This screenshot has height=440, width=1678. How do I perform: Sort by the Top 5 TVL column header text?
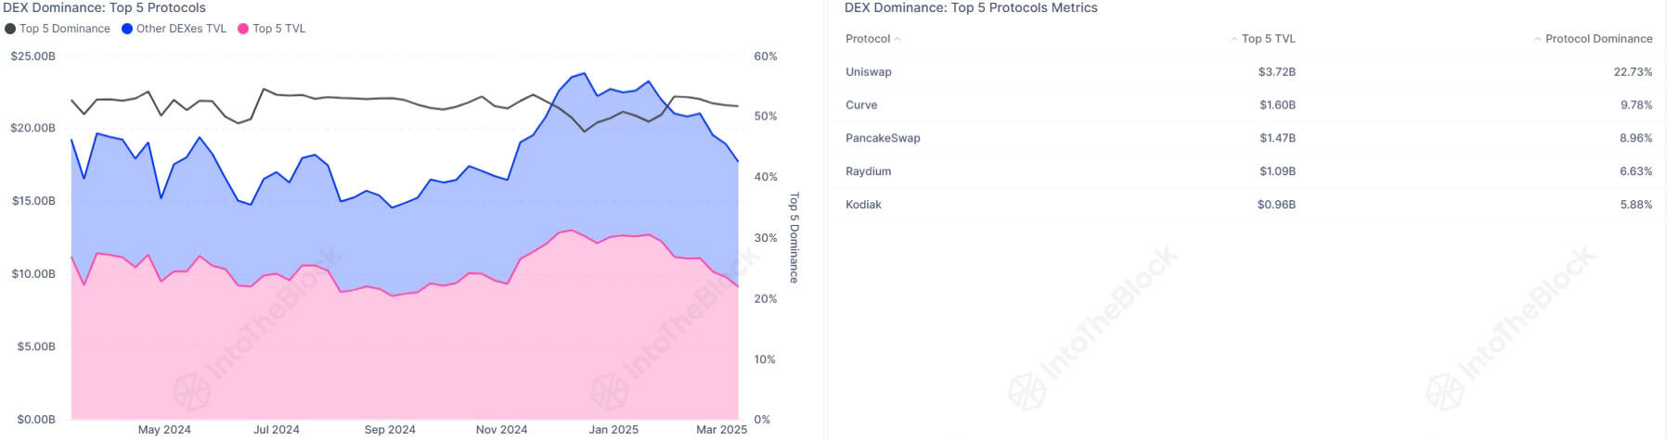pyautogui.click(x=1268, y=39)
